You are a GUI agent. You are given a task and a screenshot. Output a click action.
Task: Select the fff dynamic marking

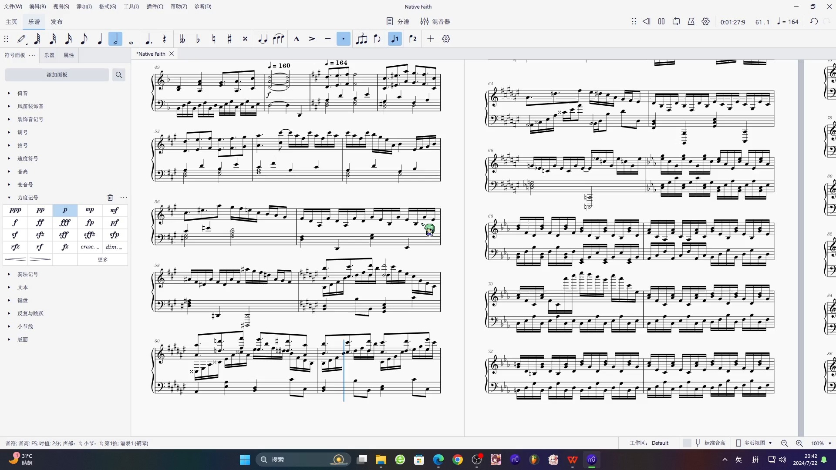tap(65, 223)
